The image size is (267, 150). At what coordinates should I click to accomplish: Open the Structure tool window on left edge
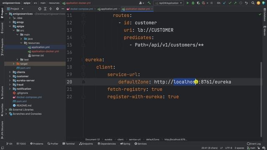(2, 92)
